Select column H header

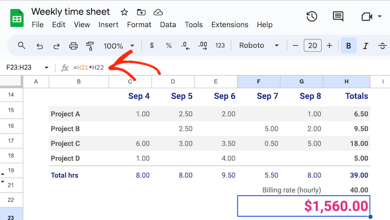point(346,81)
